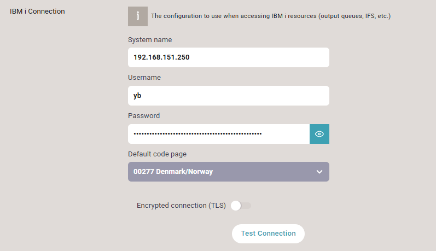Focus the System name input field

(x=229, y=57)
